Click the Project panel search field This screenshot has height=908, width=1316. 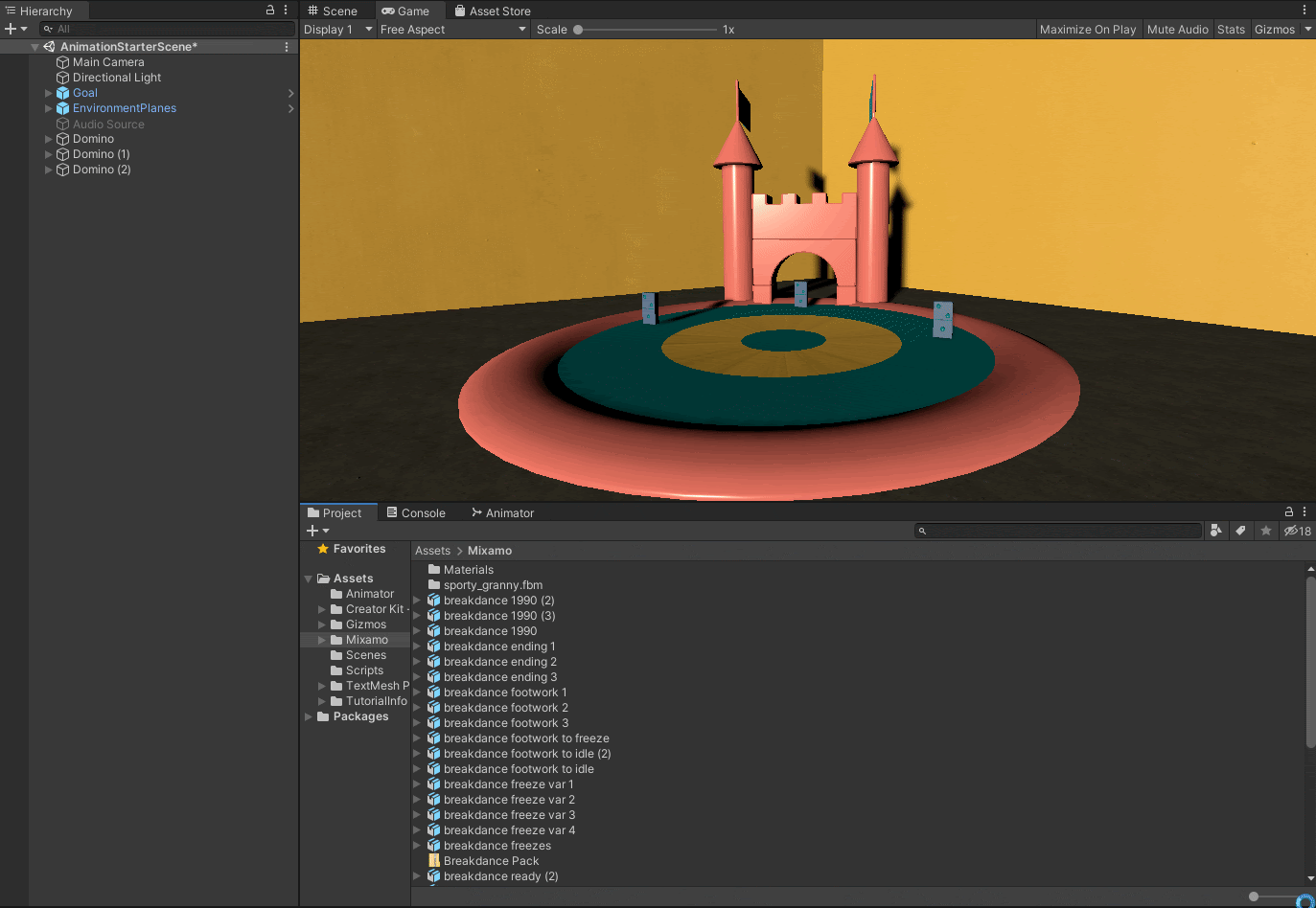coord(1059,531)
